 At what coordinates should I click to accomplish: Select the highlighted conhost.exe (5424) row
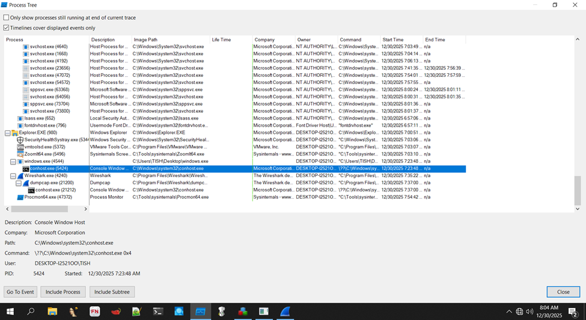point(235,169)
